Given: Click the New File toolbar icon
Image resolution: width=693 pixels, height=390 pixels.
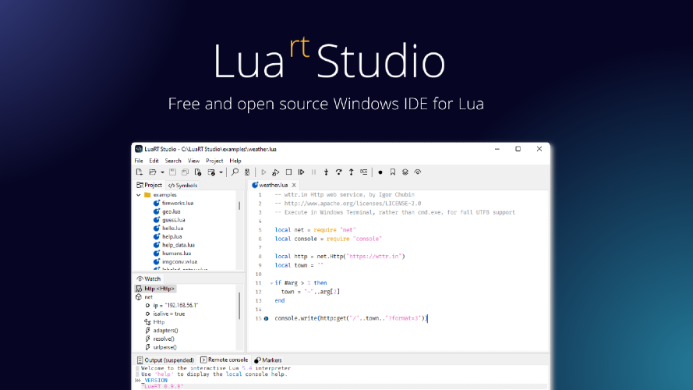Looking at the screenshot, I should click(140, 172).
